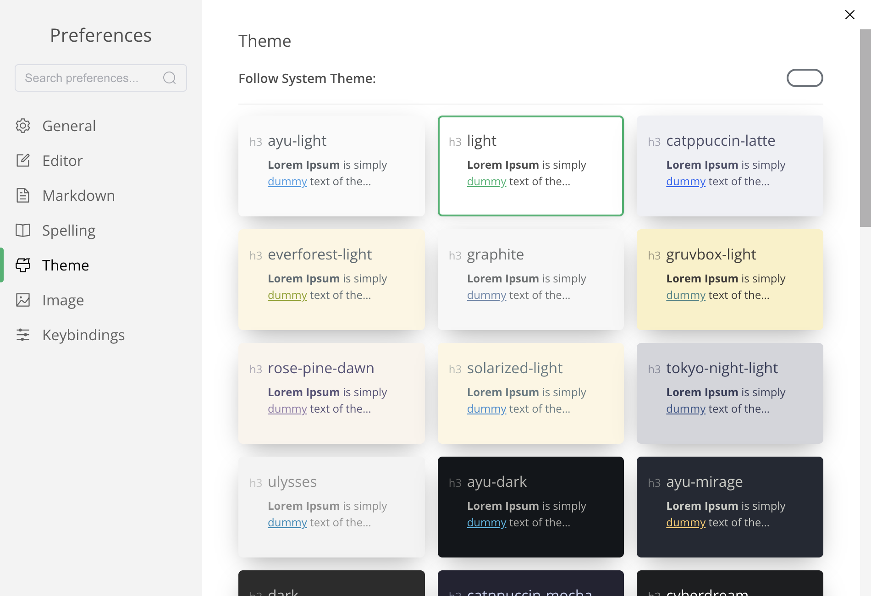
Task: Apply the rose-pine-dawn theme card
Action: [x=331, y=393]
